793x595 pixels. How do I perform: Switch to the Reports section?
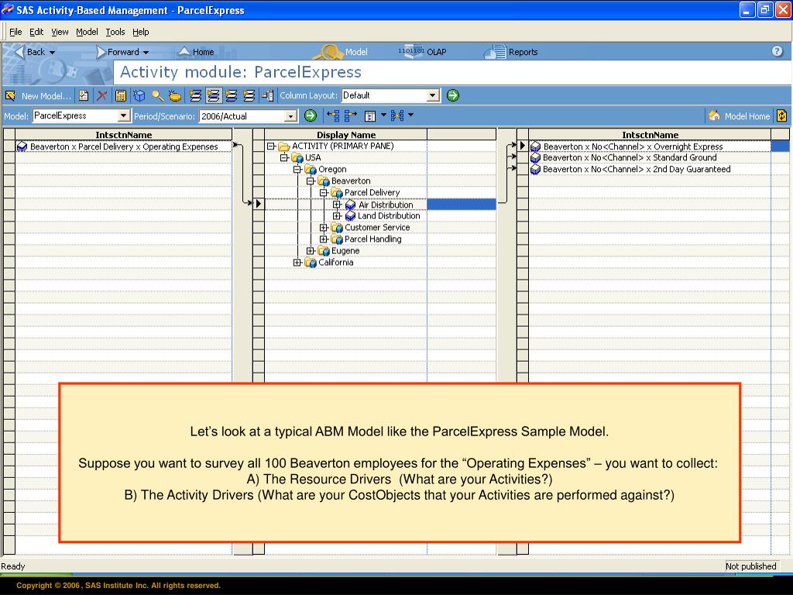point(511,52)
